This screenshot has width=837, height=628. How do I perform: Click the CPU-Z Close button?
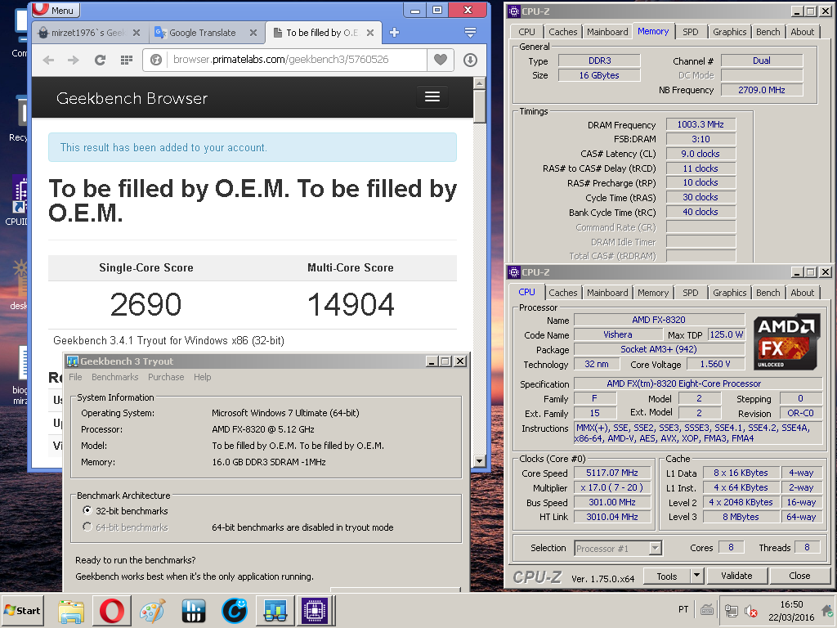799,576
